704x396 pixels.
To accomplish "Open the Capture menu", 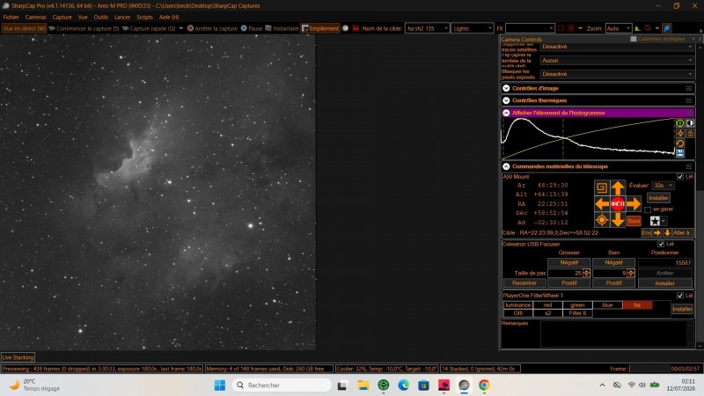I will click(62, 17).
